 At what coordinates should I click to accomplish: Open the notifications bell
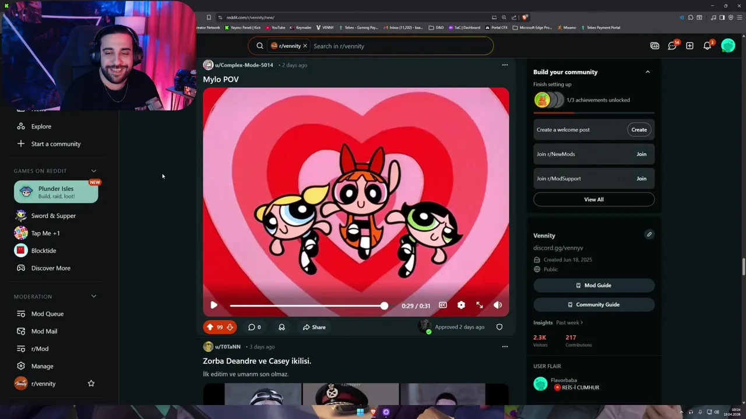coord(708,45)
